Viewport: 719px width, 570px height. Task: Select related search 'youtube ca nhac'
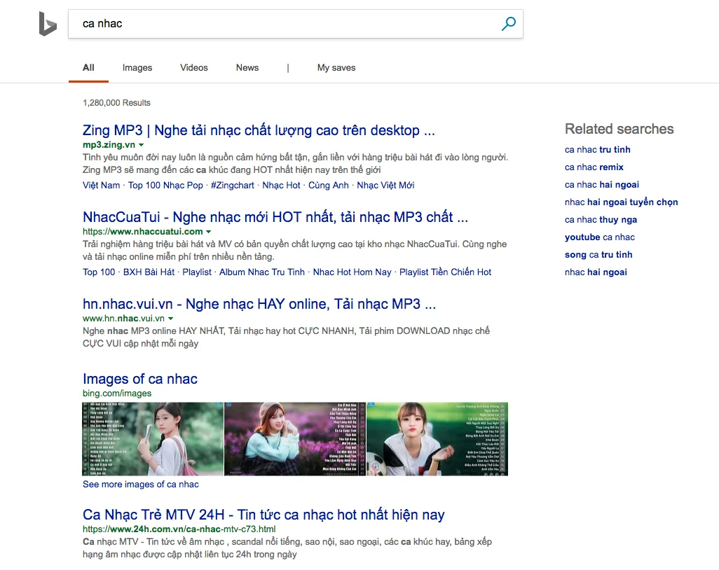point(600,237)
